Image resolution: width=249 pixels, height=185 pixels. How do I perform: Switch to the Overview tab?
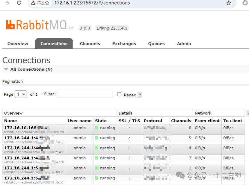pyautogui.click(x=18, y=44)
